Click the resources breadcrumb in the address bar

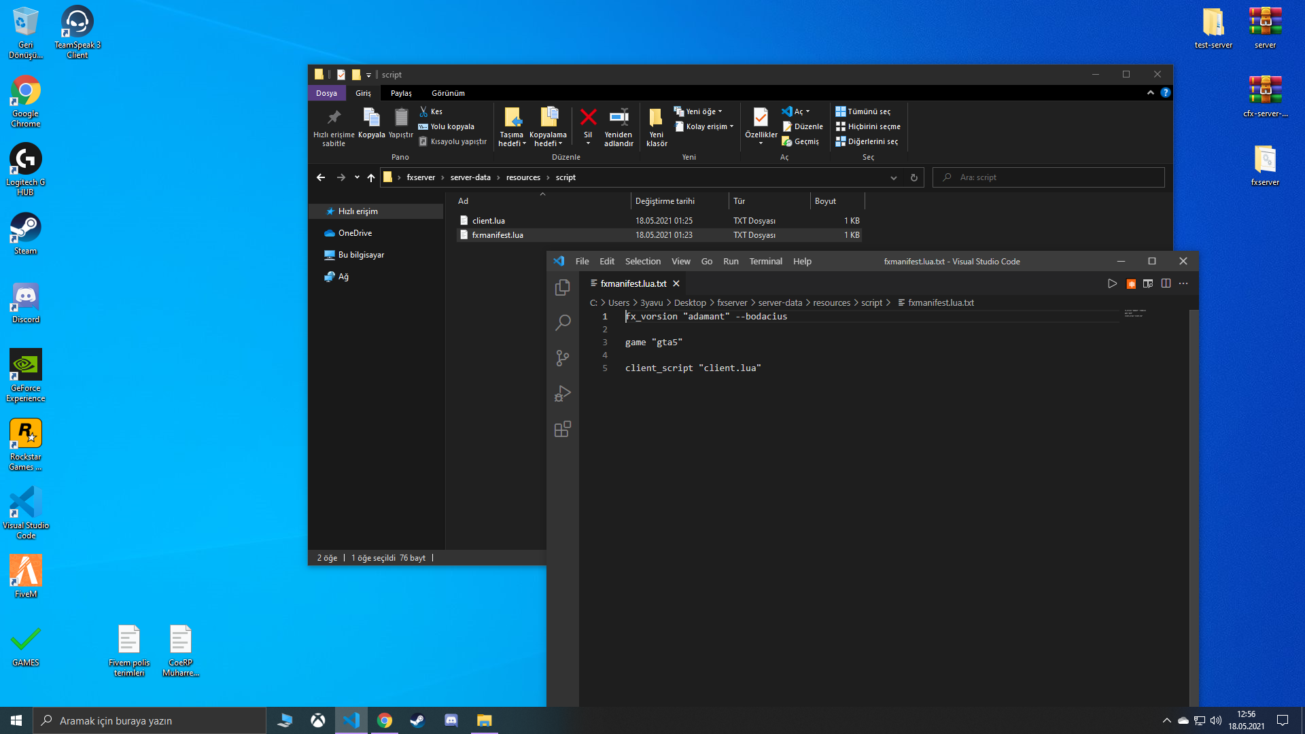point(523,177)
